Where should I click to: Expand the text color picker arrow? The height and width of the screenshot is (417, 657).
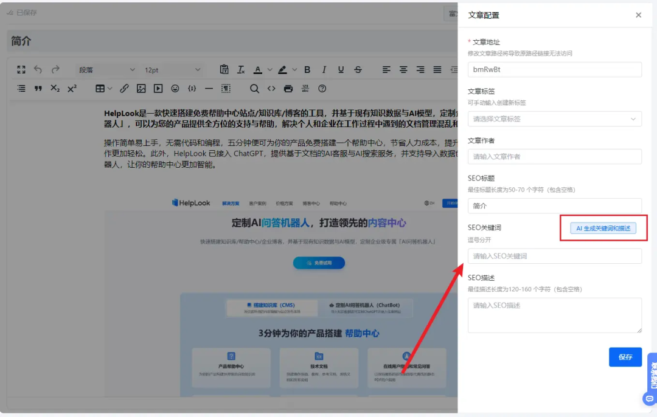(x=270, y=70)
